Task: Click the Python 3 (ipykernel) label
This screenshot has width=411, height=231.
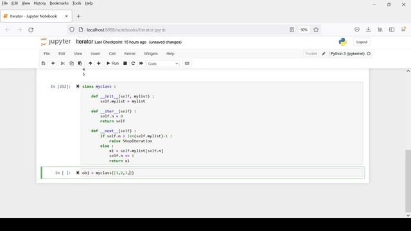Action: tap(347, 54)
